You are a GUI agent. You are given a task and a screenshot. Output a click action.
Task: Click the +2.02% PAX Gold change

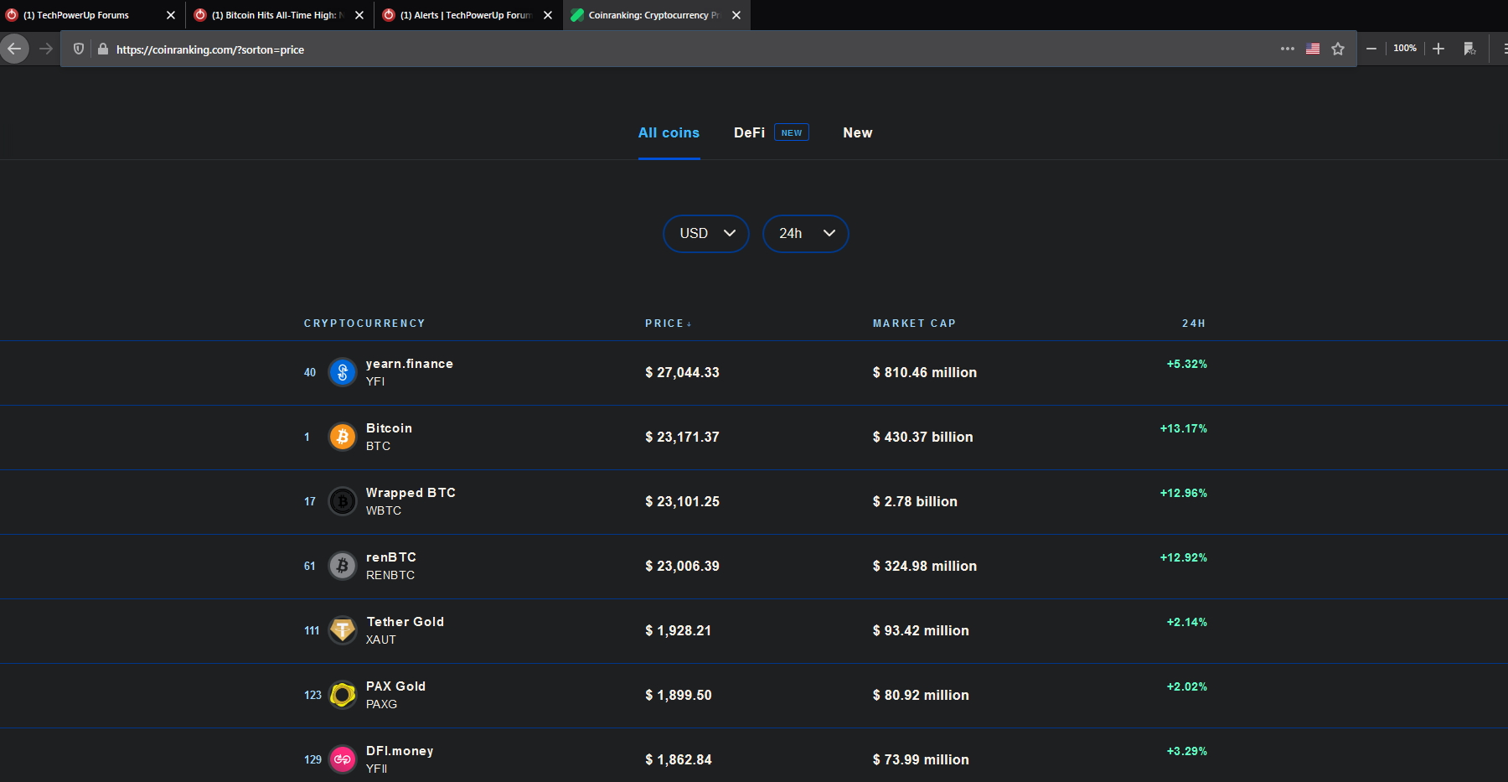(1187, 686)
